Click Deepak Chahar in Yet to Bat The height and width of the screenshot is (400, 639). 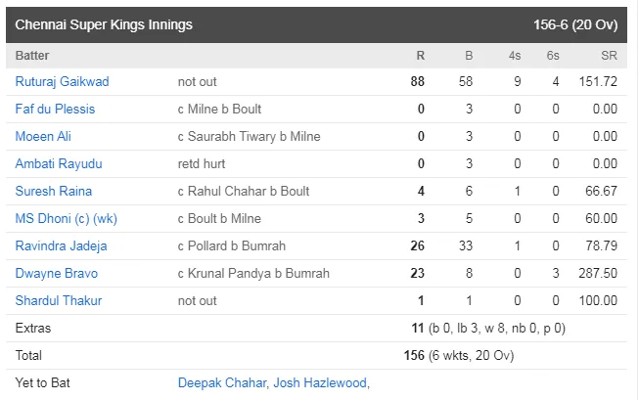click(222, 383)
